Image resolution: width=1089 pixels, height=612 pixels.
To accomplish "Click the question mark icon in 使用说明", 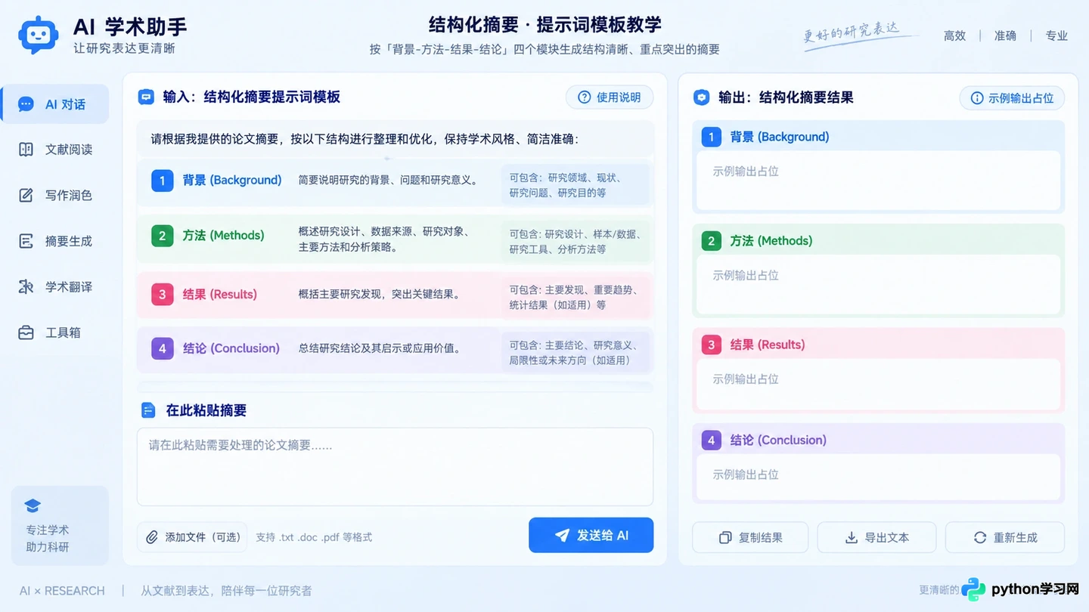I will (584, 97).
